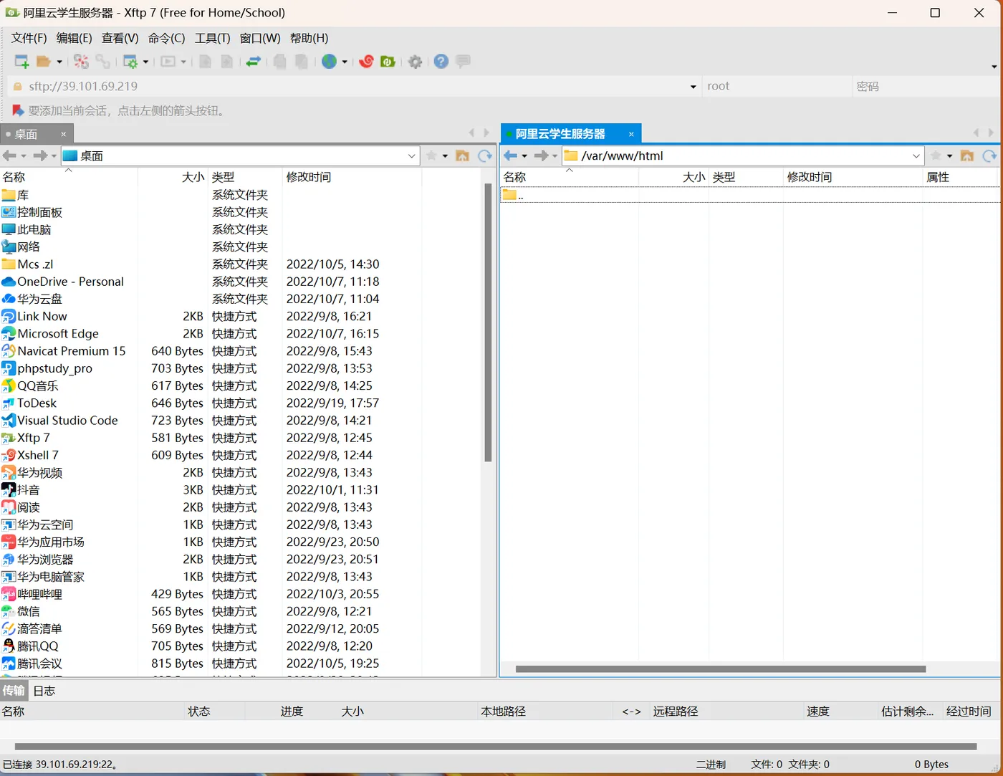Open the 窗口(W) menu
The image size is (1003, 776).
pyautogui.click(x=260, y=38)
